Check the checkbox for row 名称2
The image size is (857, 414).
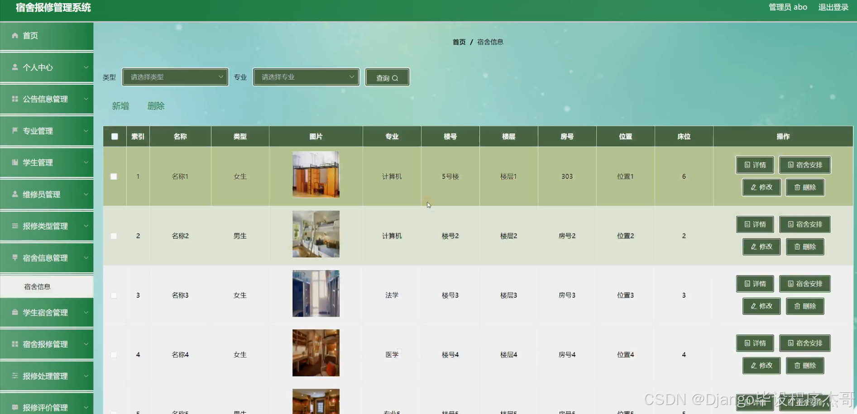114,236
